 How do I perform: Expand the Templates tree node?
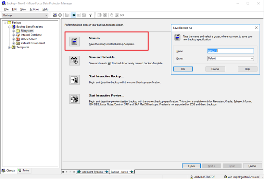pyautogui.click(x=9, y=48)
